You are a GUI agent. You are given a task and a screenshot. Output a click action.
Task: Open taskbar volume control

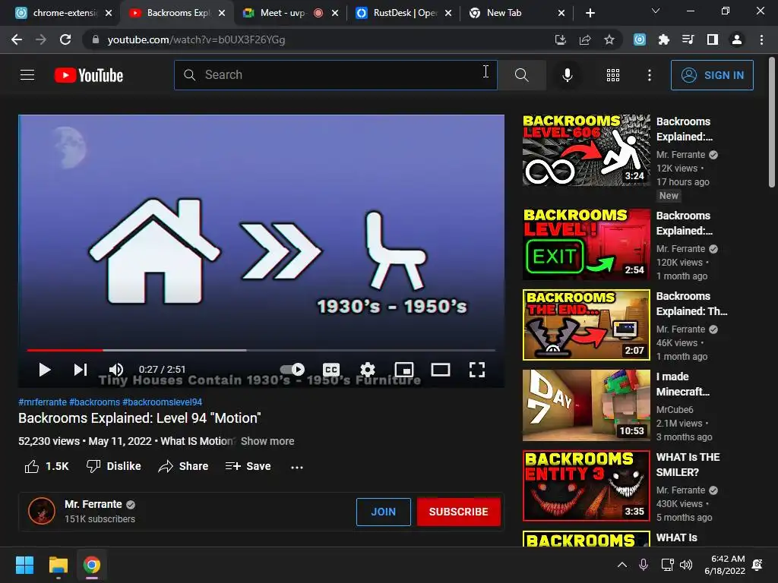(x=686, y=565)
